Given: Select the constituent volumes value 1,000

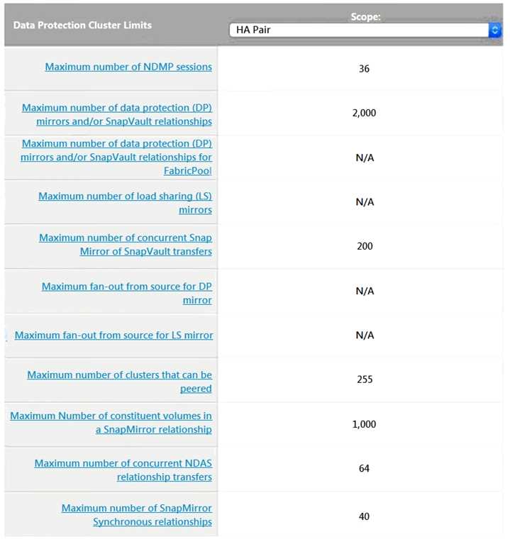Looking at the screenshot, I should coord(364,424).
